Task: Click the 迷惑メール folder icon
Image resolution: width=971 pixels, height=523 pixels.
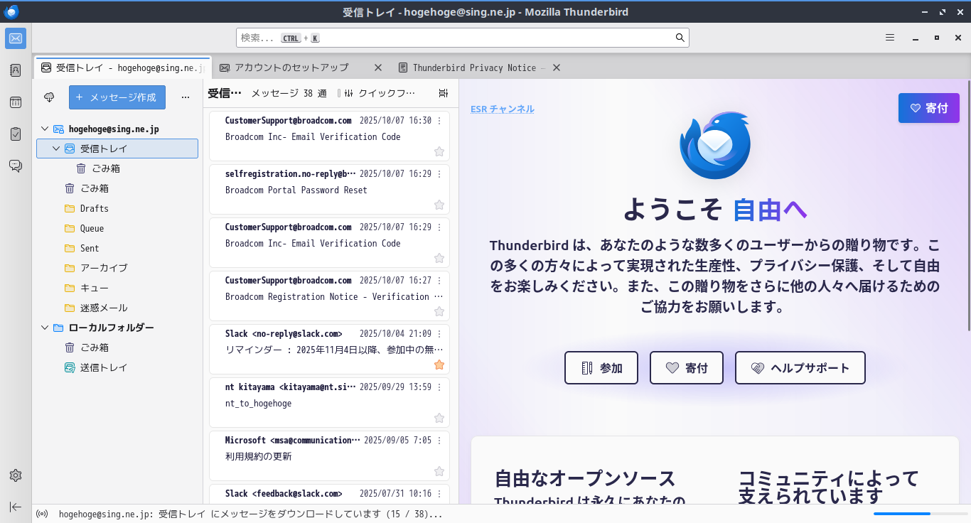Action: point(70,308)
